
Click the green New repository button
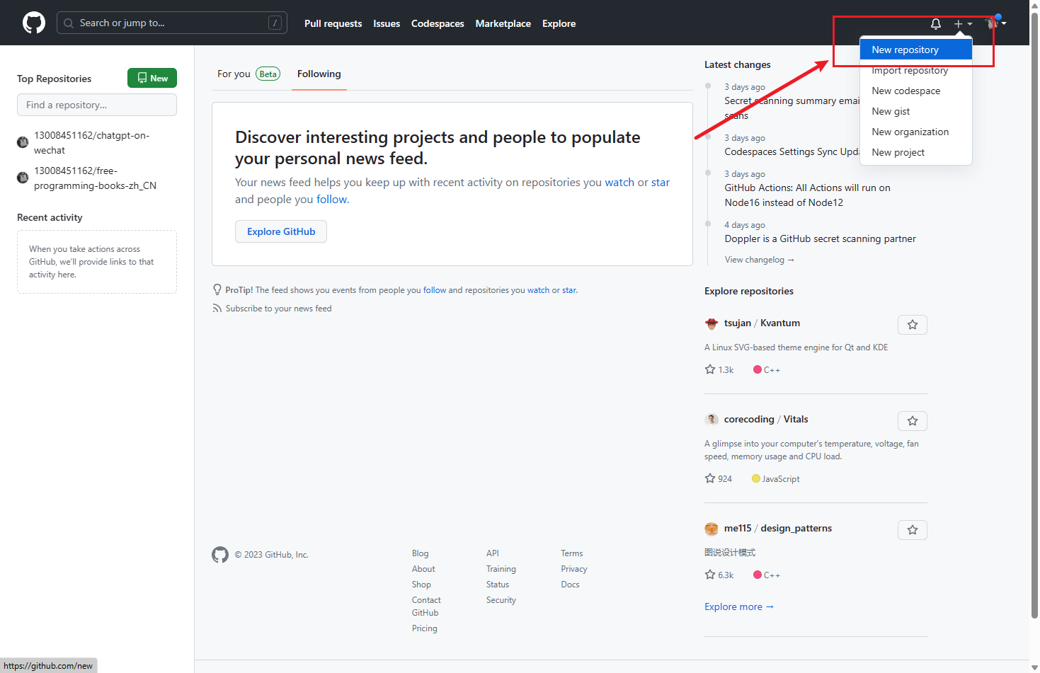click(152, 78)
